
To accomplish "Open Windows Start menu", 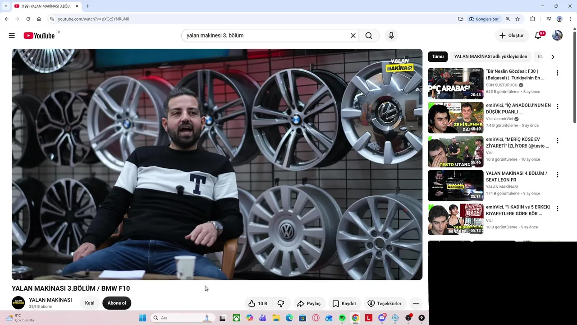I will (x=142, y=318).
